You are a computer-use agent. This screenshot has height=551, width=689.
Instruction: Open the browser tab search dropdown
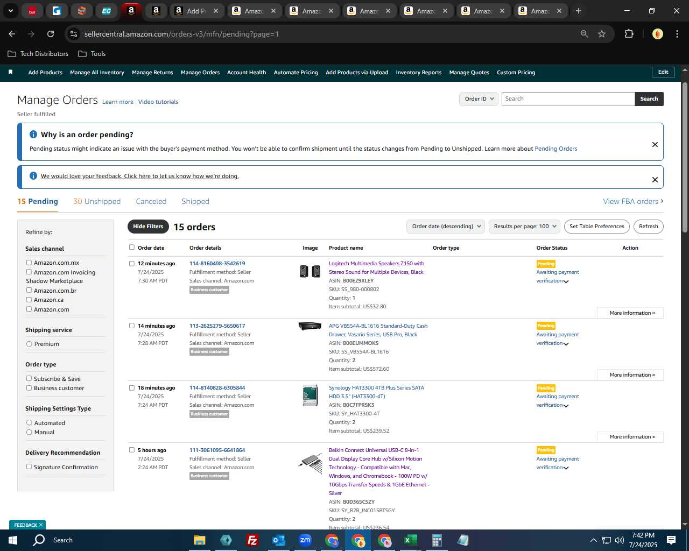[x=10, y=11]
